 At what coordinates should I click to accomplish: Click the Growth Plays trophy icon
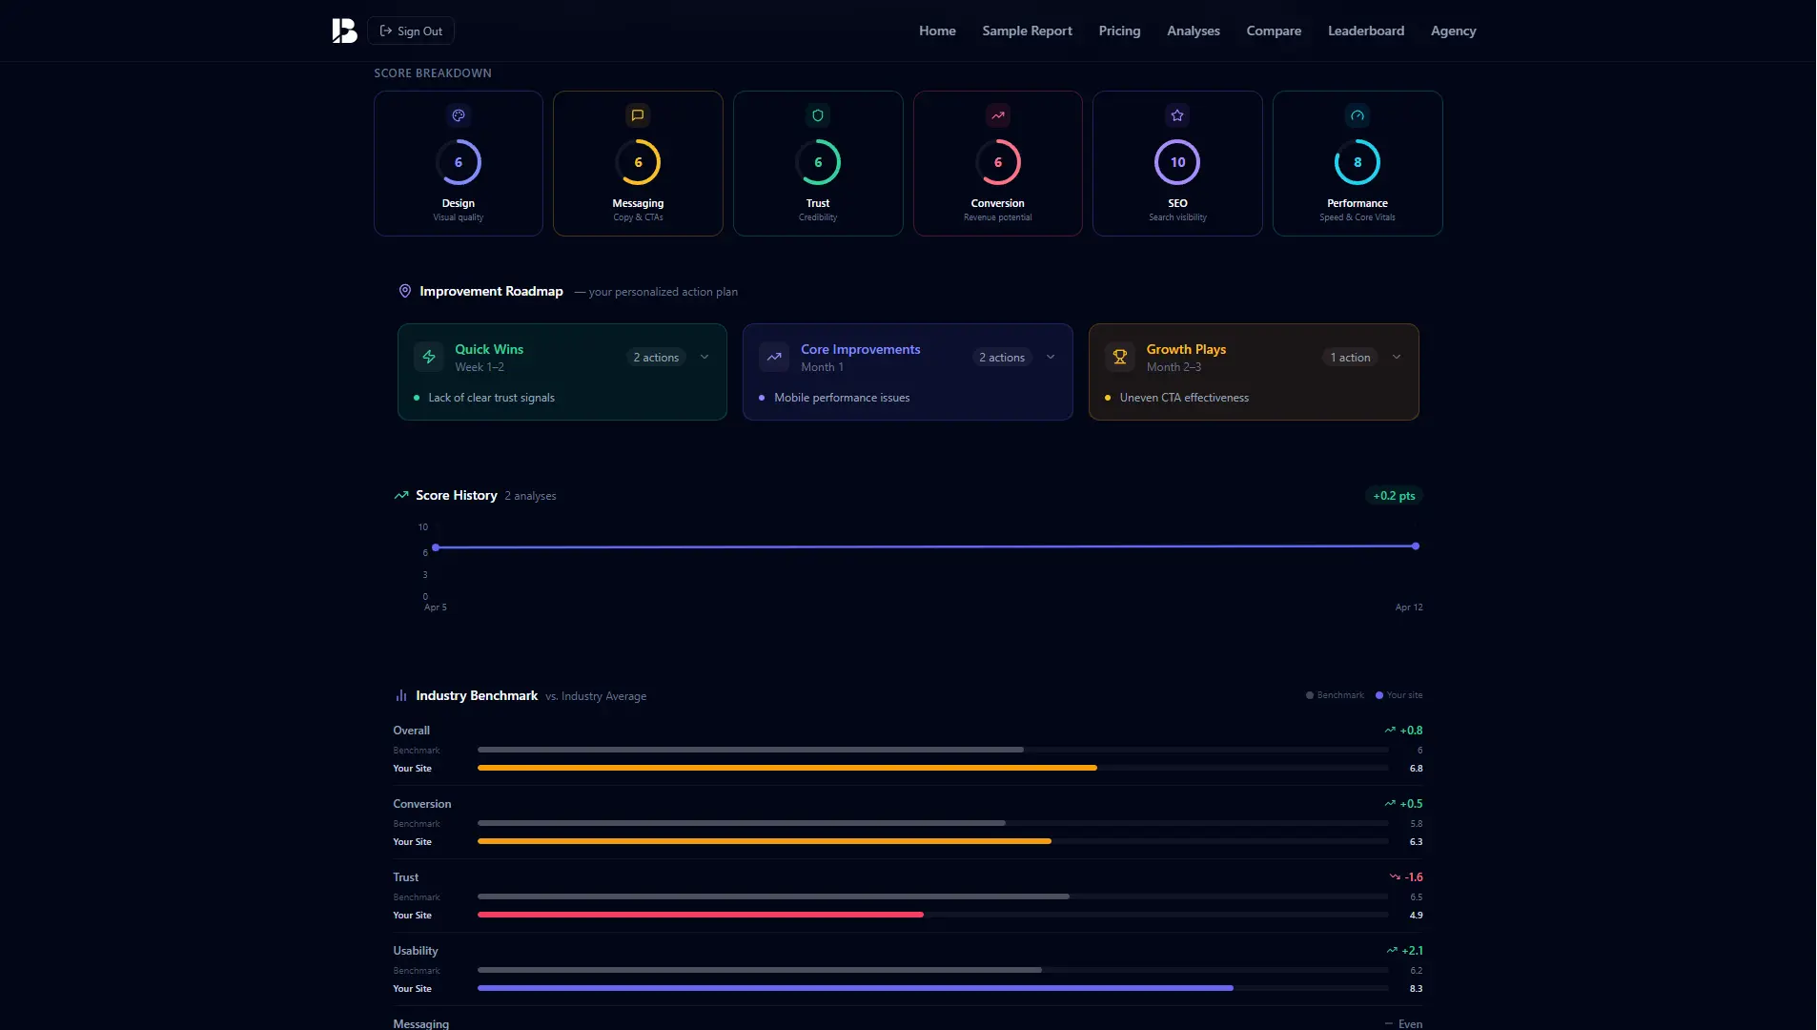[x=1120, y=357]
